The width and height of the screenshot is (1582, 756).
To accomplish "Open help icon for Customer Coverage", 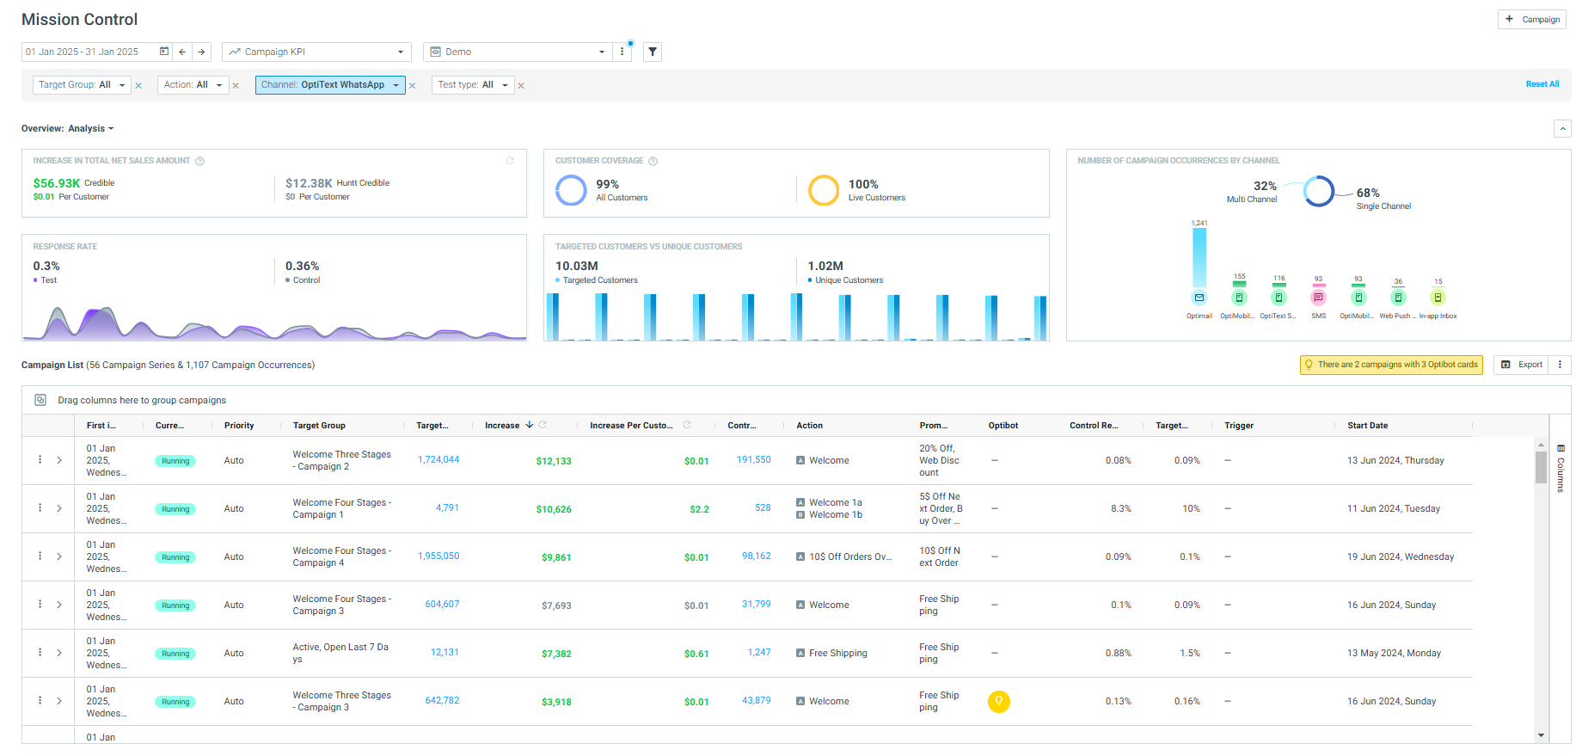I will pos(653,161).
